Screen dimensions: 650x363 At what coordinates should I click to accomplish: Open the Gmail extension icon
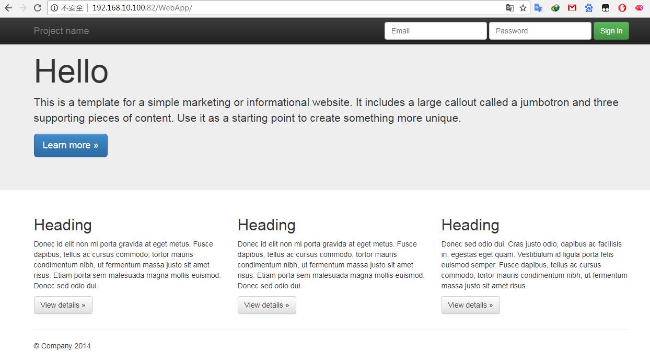click(572, 8)
